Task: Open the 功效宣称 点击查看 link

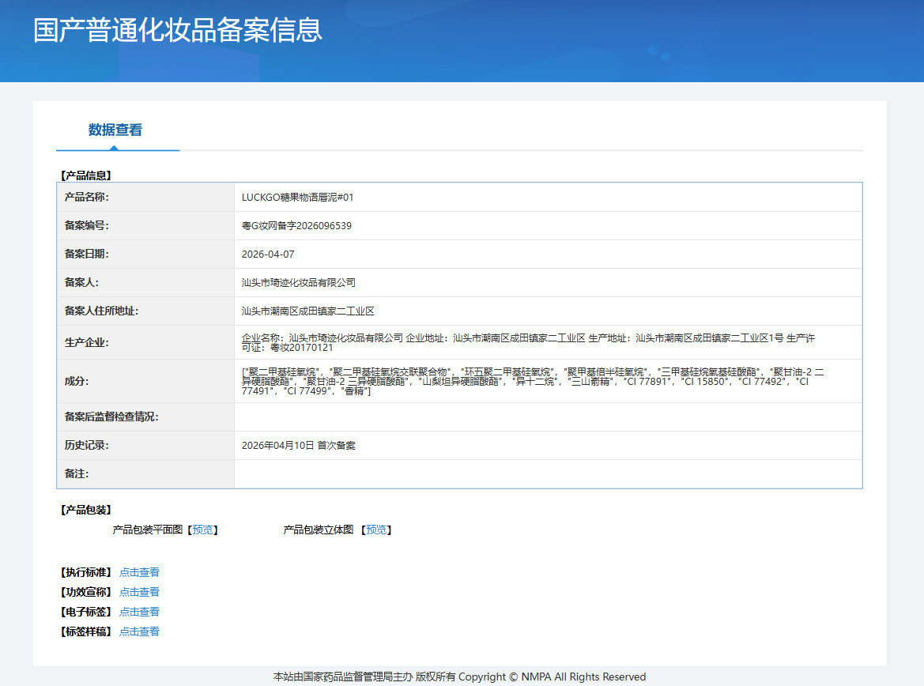Action: pos(139,592)
